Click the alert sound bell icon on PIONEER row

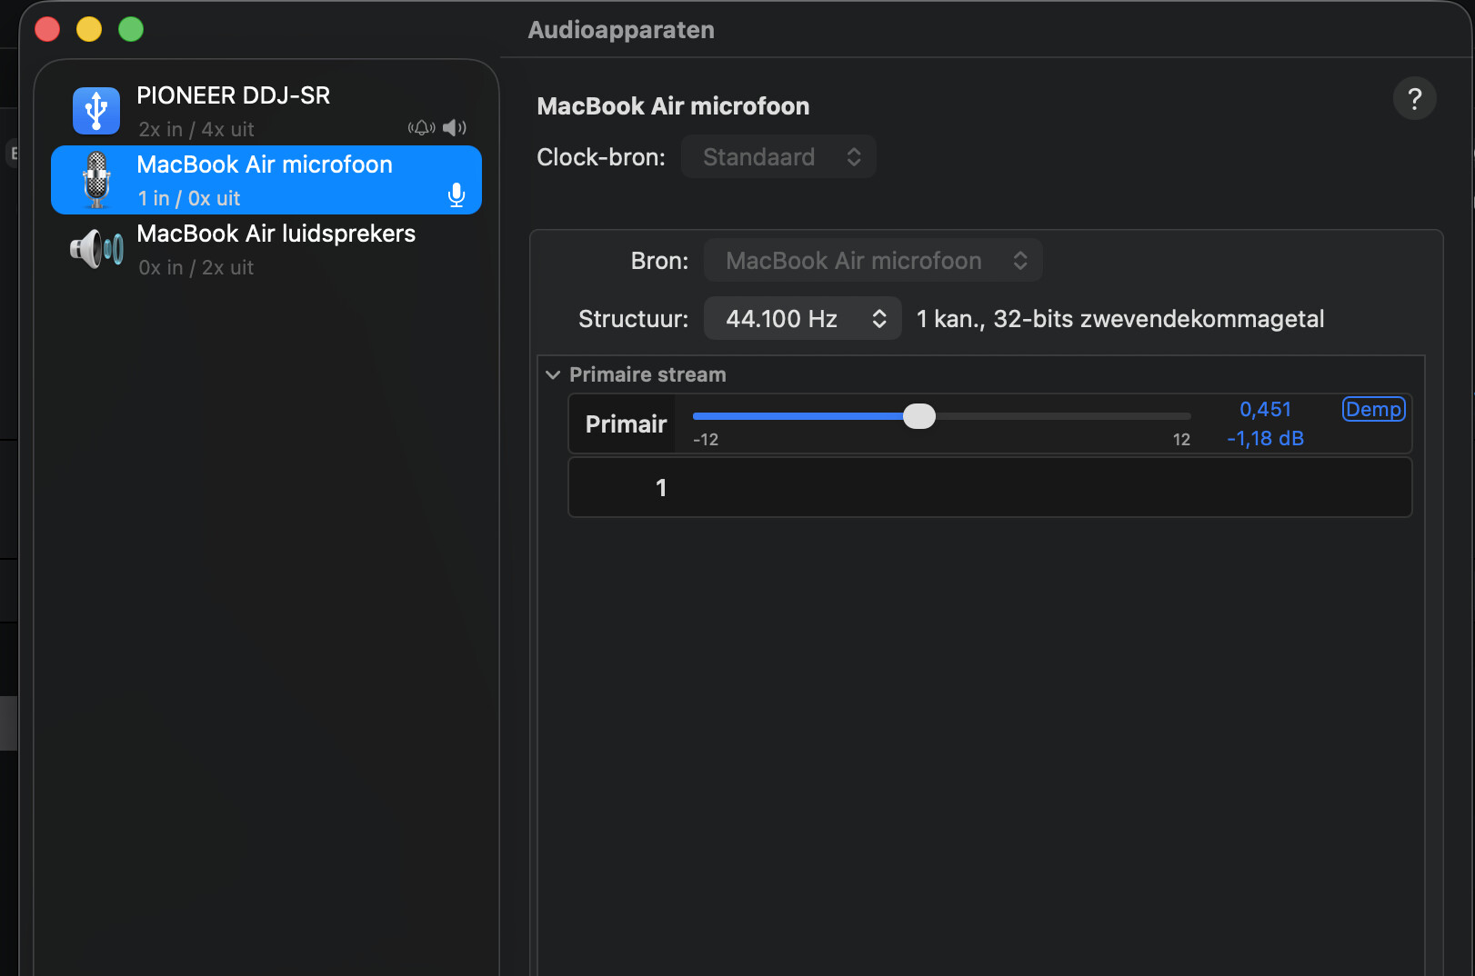[421, 128]
